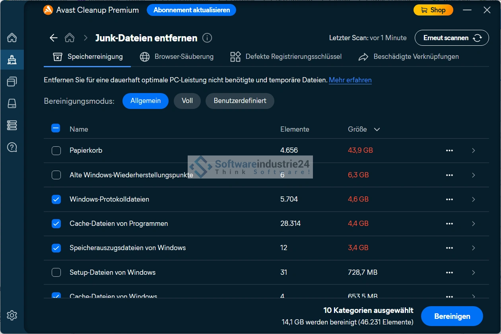Open the cleanup broom sidebar icon
This screenshot has height=334, width=501.
(12, 60)
